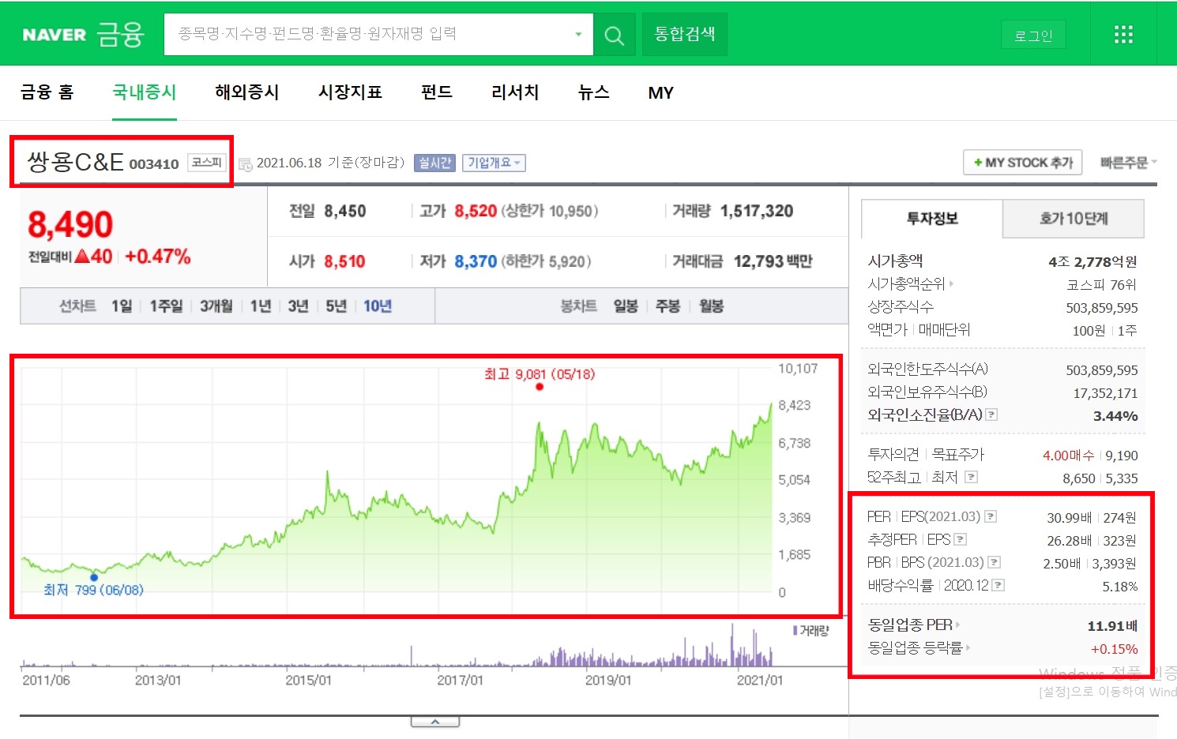Switch to the 투자정보 tab
The height and width of the screenshot is (739, 1177).
[932, 219]
